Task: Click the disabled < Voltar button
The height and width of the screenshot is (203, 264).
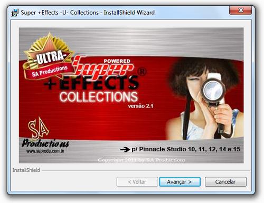Action: point(137,182)
